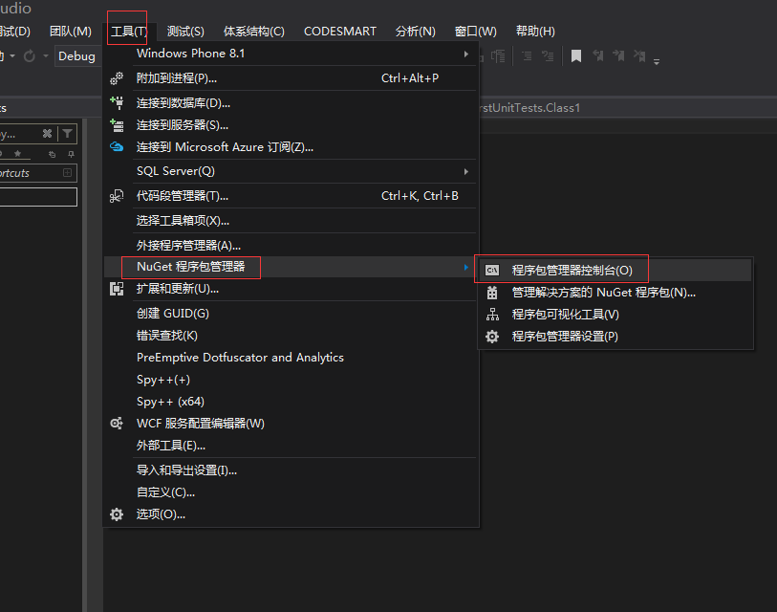
Task: Click the Attach to Process gears icon
Action: 117,78
